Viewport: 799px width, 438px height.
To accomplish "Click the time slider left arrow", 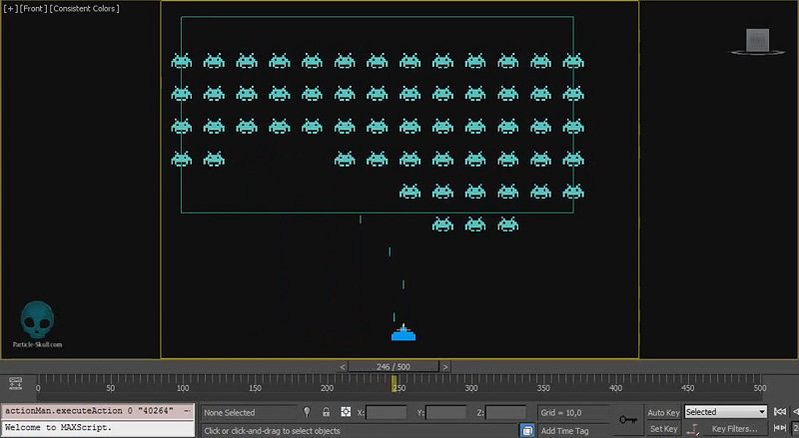I will click(344, 366).
